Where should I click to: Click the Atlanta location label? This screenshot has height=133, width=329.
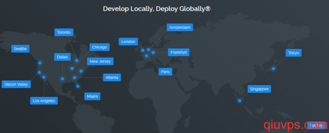[x=112, y=77]
